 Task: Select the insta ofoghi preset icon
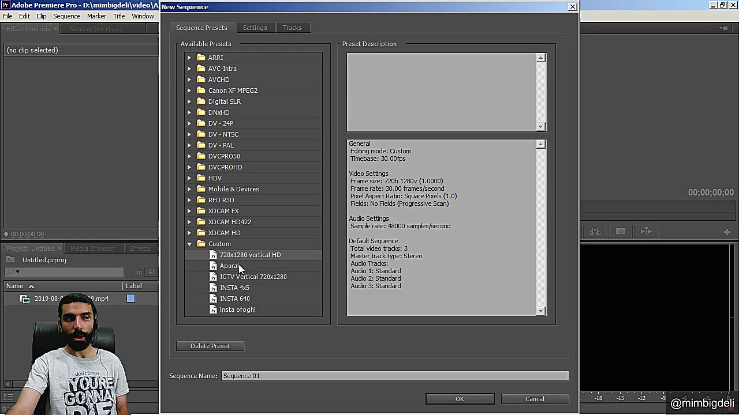tap(214, 310)
